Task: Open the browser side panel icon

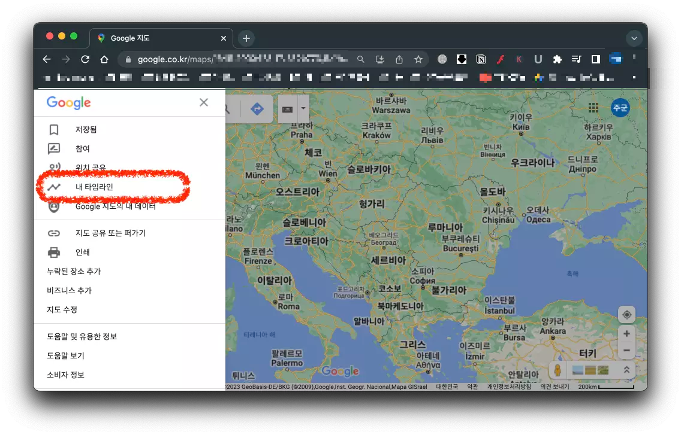Action: coord(596,59)
